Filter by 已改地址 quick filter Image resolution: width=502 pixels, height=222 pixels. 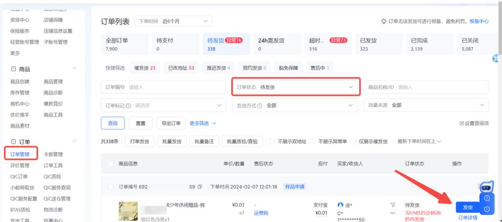click(x=181, y=68)
